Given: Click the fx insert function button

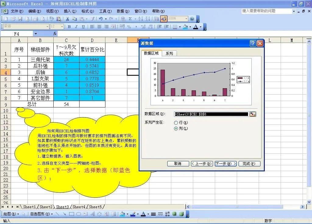Looking at the screenshot, I should (x=55, y=34).
